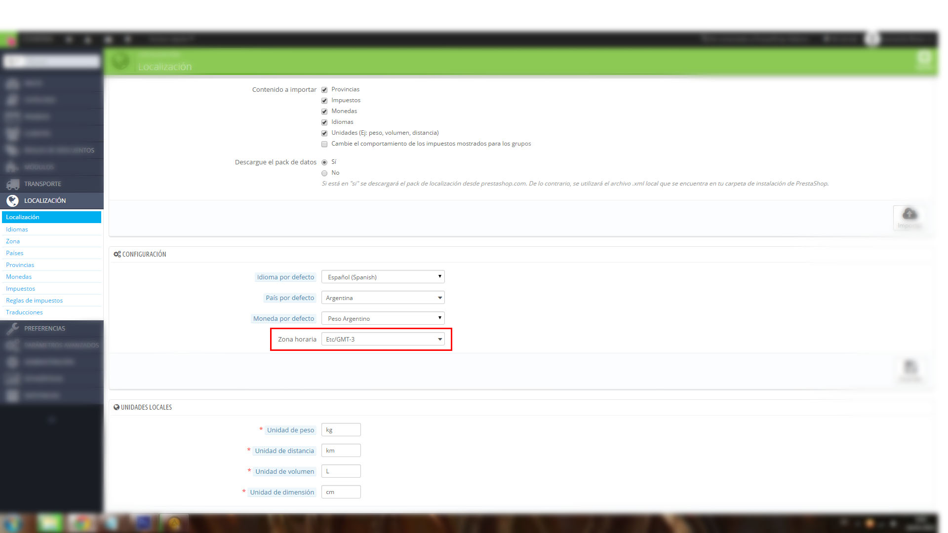Go to Reglas de impuestos submenu
The image size is (948, 533).
[34, 301]
